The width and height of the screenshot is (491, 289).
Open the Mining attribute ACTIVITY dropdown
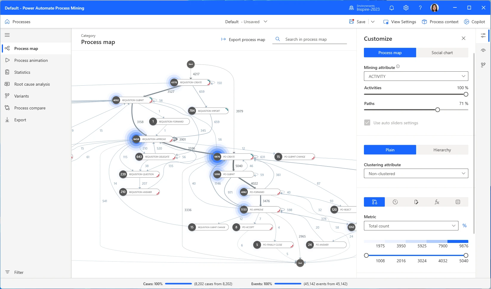[x=416, y=76]
